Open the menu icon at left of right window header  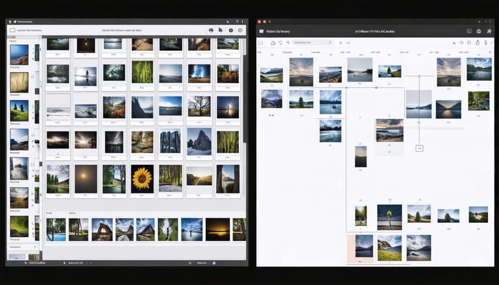click(261, 32)
